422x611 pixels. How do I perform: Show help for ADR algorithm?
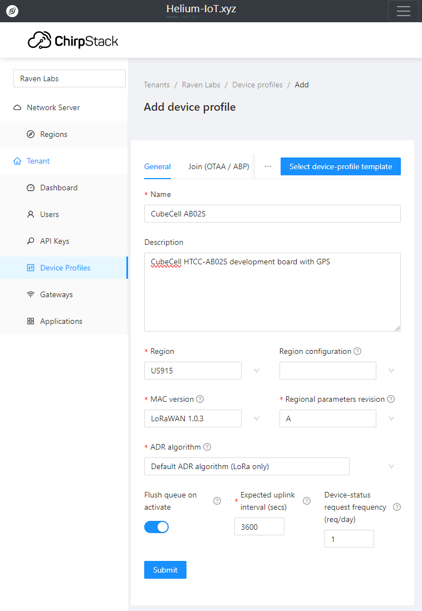(207, 447)
